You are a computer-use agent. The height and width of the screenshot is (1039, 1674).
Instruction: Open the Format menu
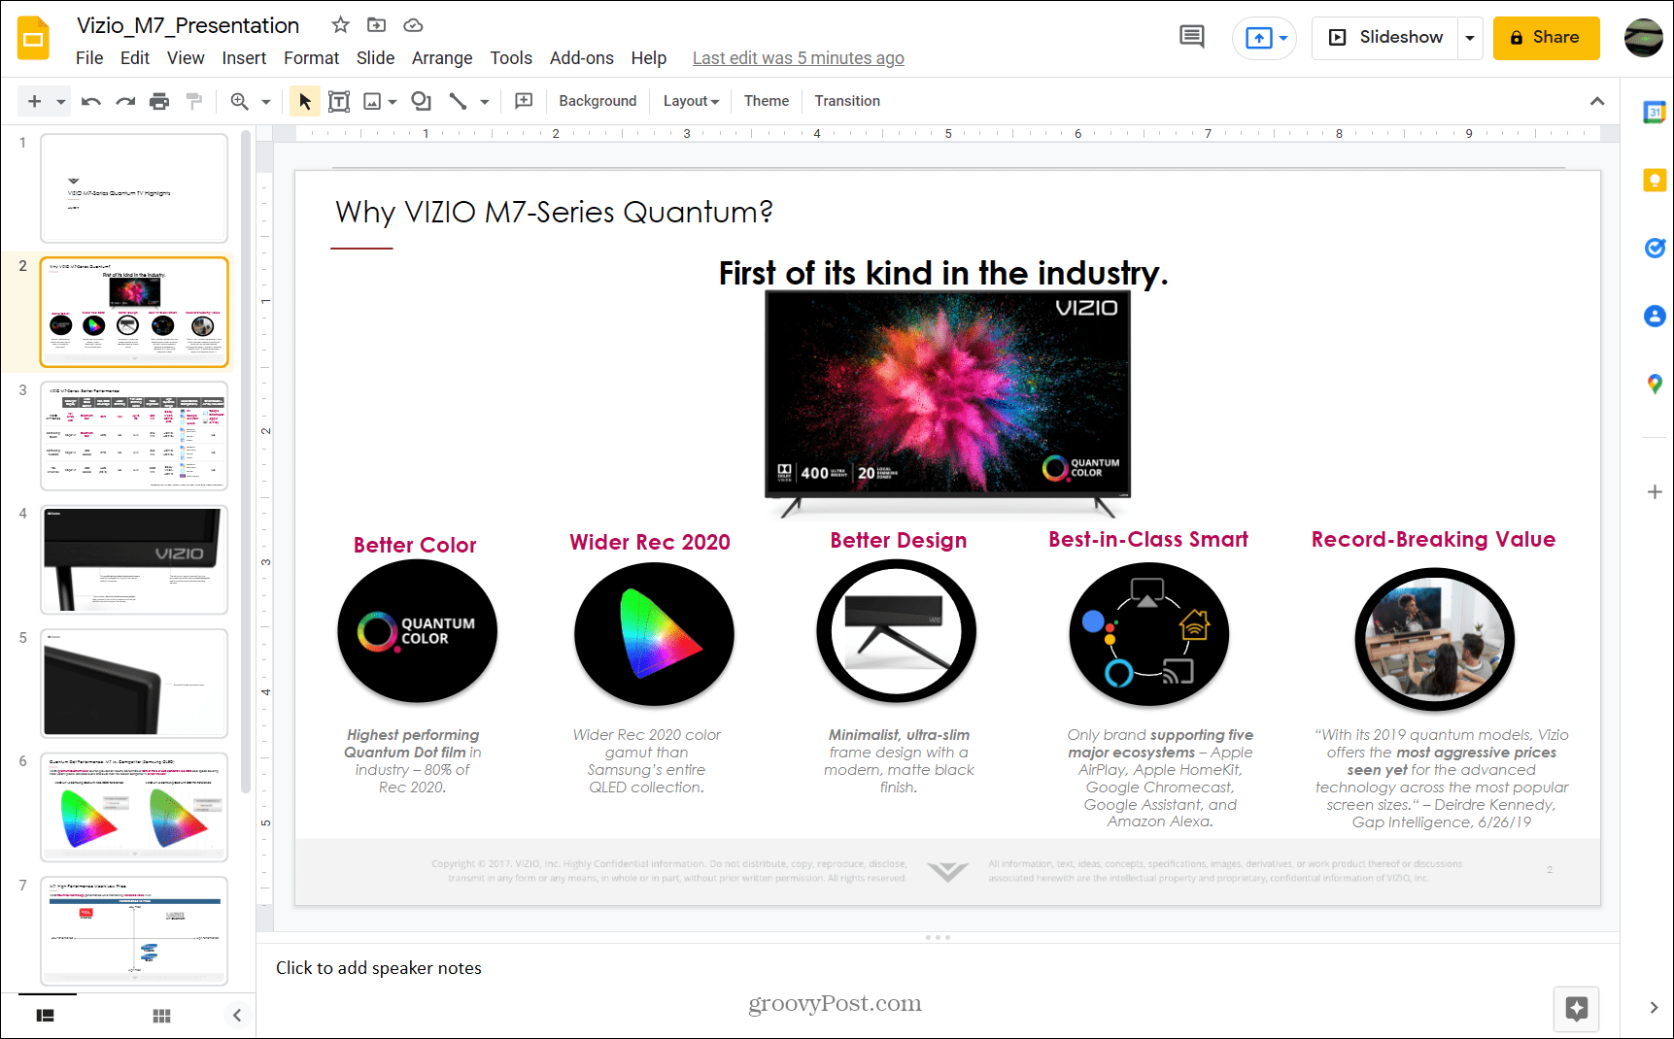[310, 57]
